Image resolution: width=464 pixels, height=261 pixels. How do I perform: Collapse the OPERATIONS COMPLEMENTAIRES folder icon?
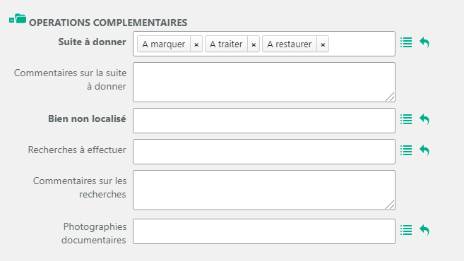18,19
